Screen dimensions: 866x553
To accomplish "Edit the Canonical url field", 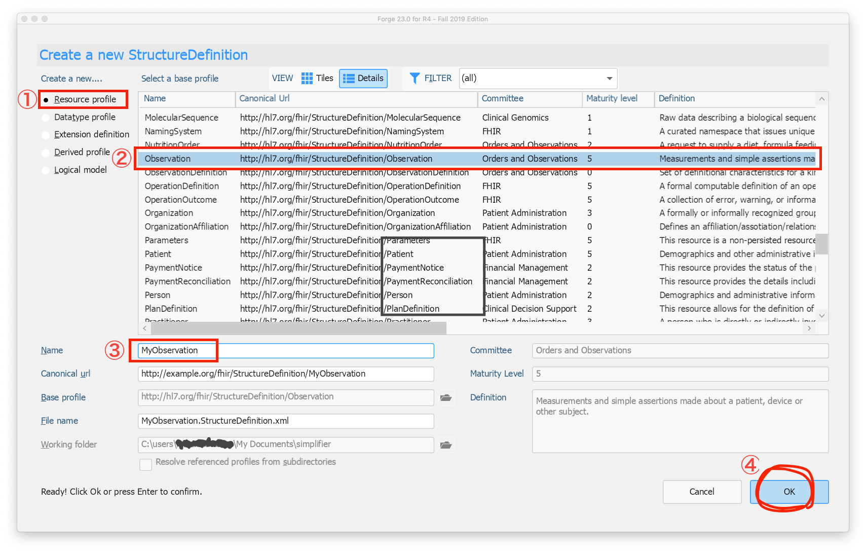I will (x=286, y=374).
